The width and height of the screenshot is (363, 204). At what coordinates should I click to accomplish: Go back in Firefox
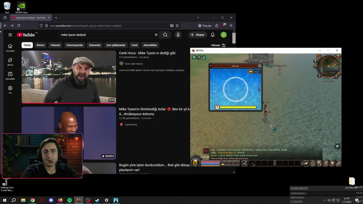5,25
